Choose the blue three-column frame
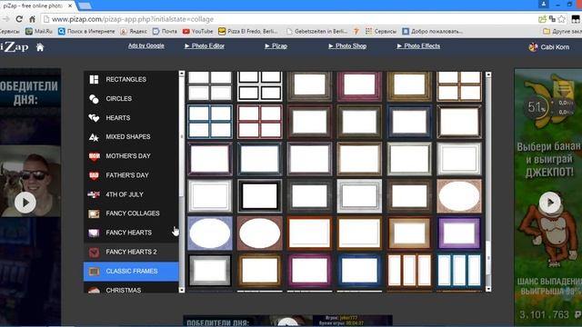 [x=459, y=271]
